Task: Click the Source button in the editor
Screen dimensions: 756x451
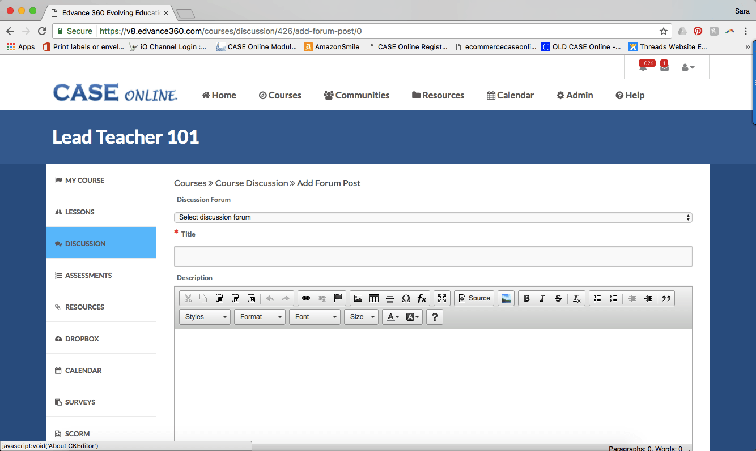Action: pos(474,298)
